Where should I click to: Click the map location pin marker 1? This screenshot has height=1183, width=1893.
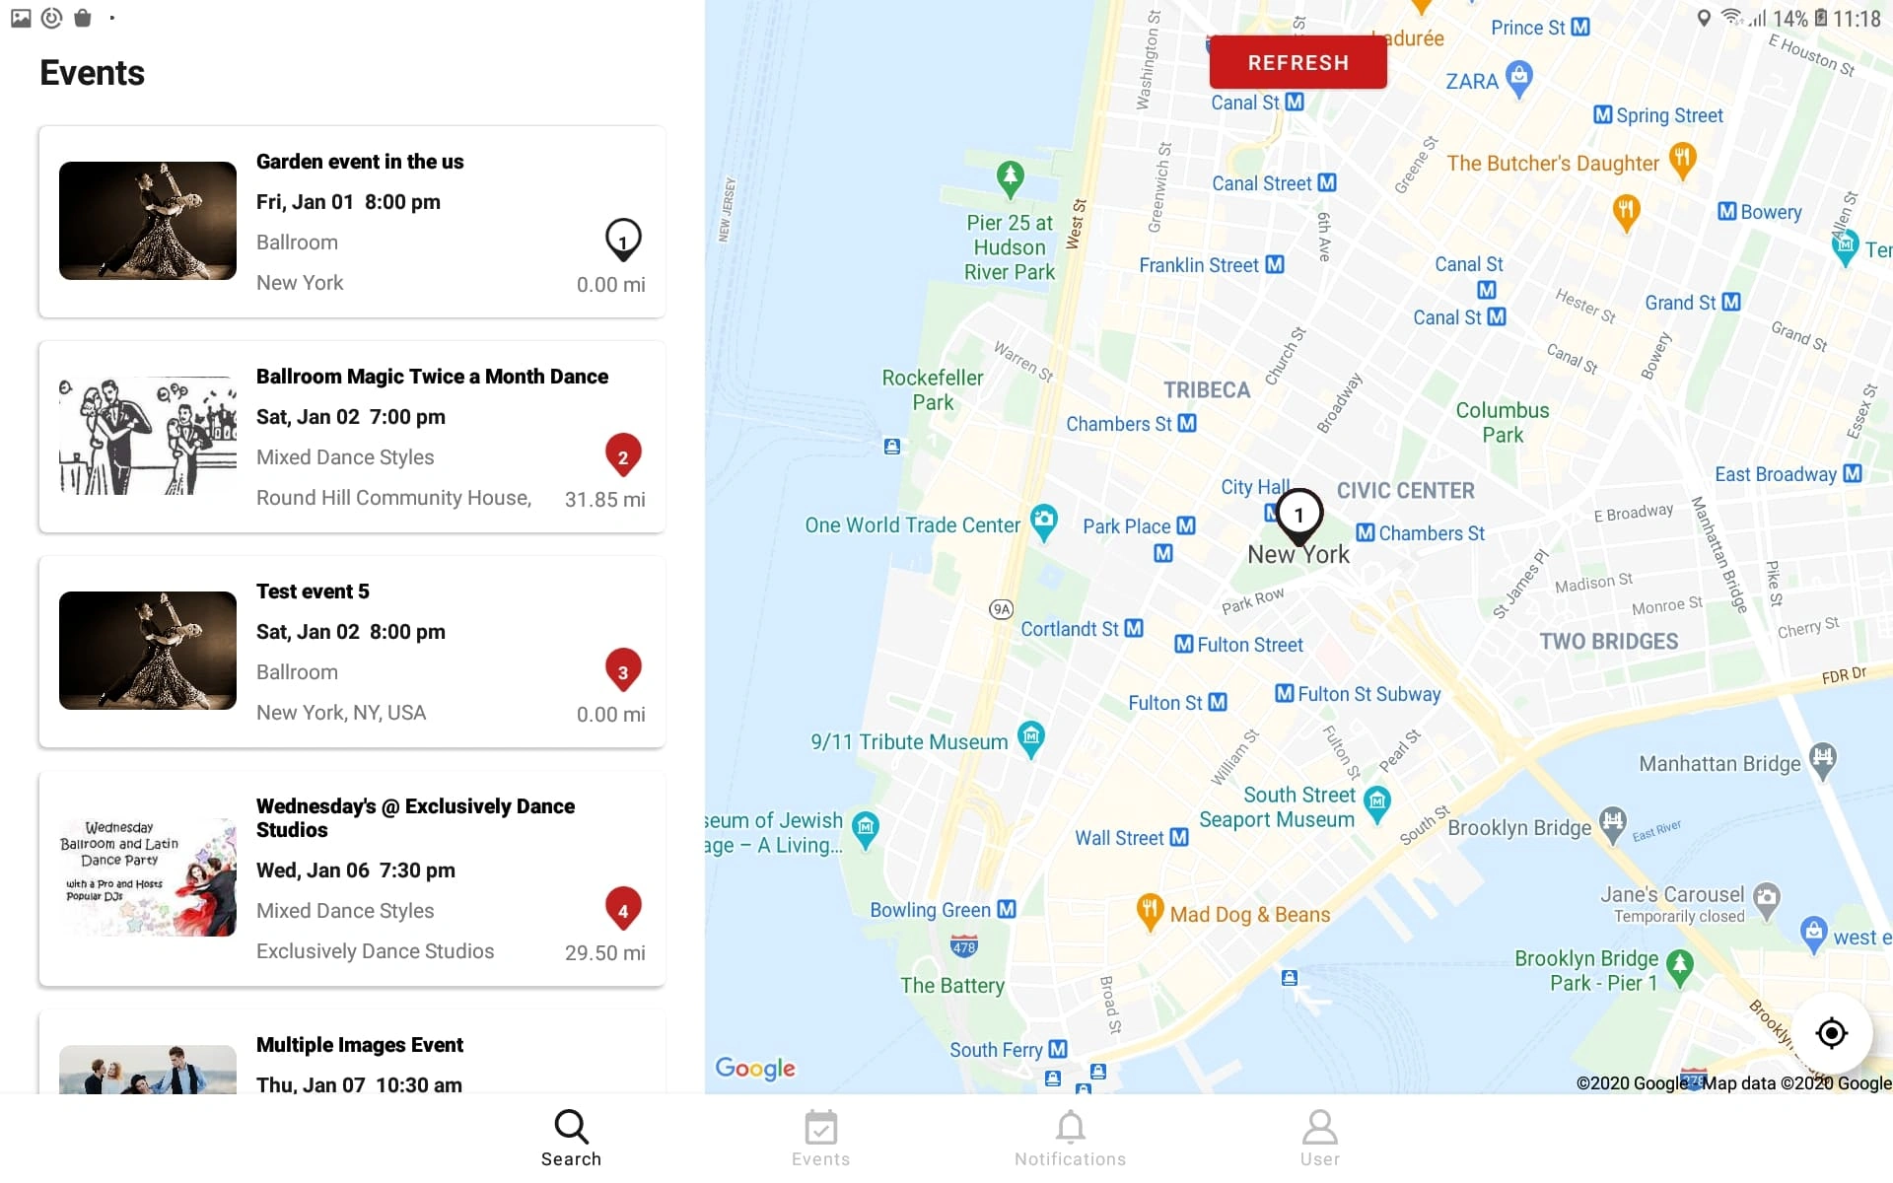coord(1297,516)
